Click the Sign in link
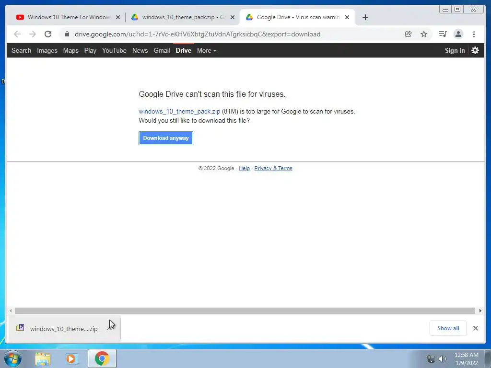This screenshot has height=368, width=491. (x=455, y=50)
